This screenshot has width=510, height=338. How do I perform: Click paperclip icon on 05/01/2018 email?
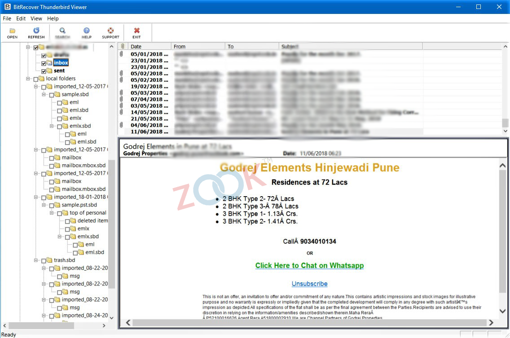[x=121, y=54]
